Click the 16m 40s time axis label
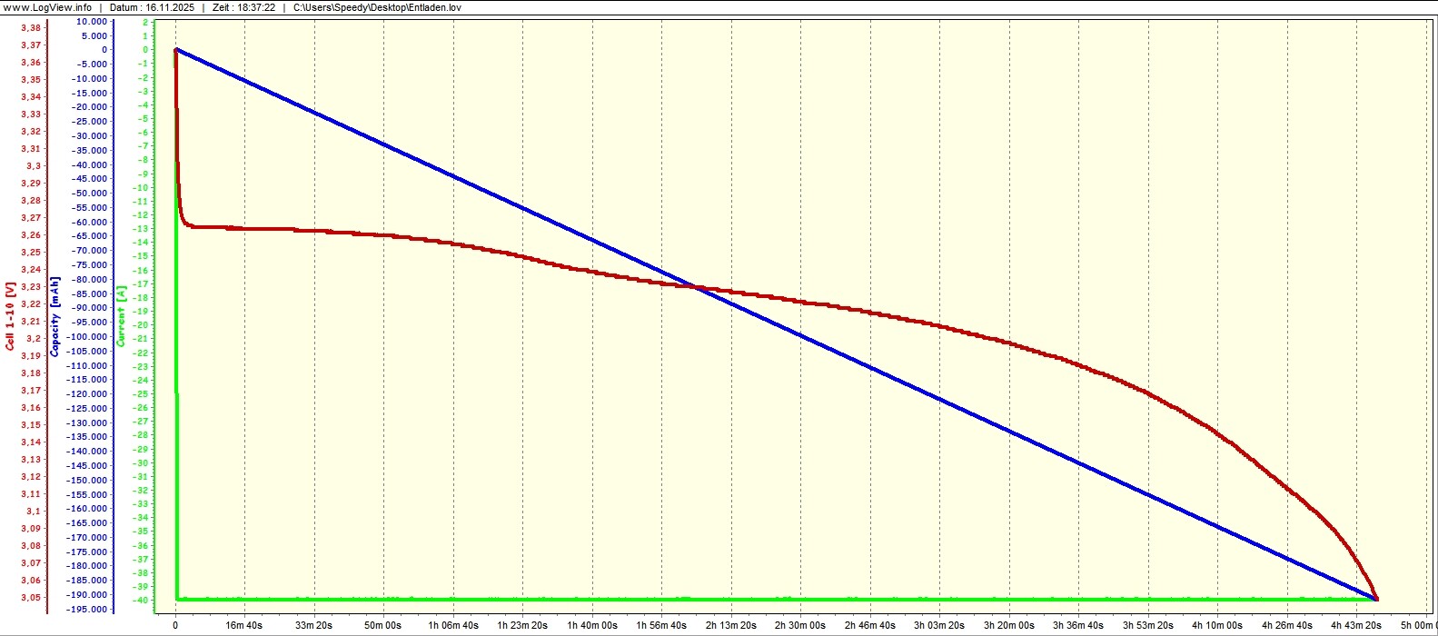The width and height of the screenshot is (1438, 636). tap(243, 625)
